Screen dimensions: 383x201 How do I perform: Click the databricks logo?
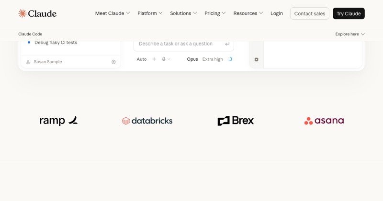147,121
